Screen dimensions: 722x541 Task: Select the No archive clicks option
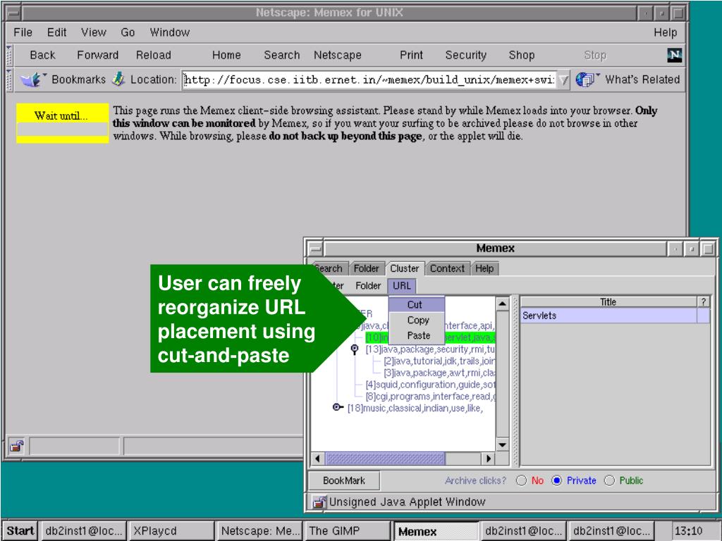[521, 480]
